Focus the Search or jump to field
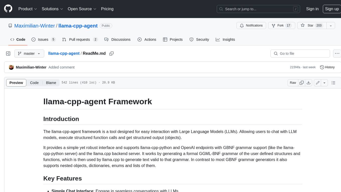The height and width of the screenshot is (192, 341). click(x=259, y=9)
